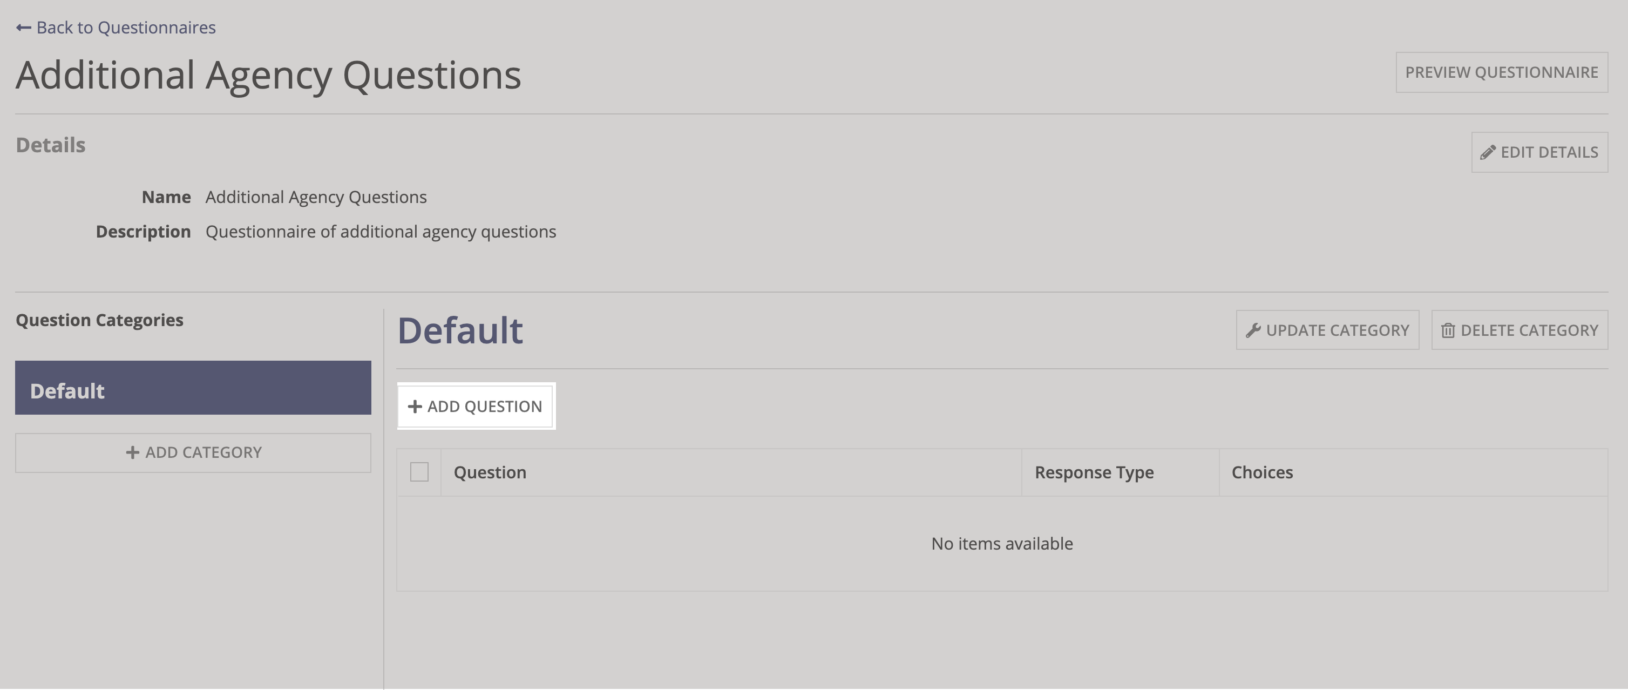This screenshot has width=1628, height=690.
Task: Click the trash Delete Category icon
Action: tap(1447, 329)
